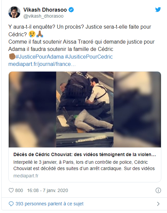Like the tweet with heart icon

[11, 190]
